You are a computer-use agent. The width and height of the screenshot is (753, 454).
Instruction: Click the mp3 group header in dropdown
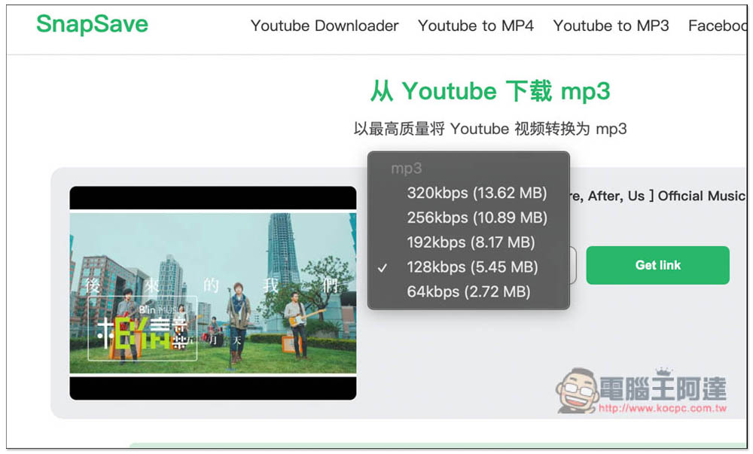407,169
